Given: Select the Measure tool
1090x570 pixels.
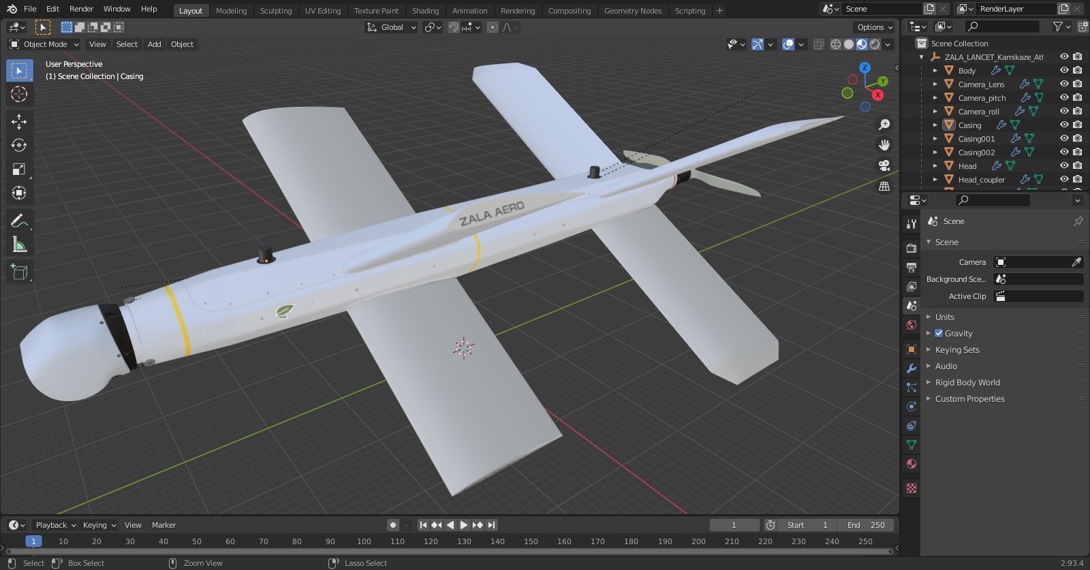Looking at the screenshot, I should point(19,245).
